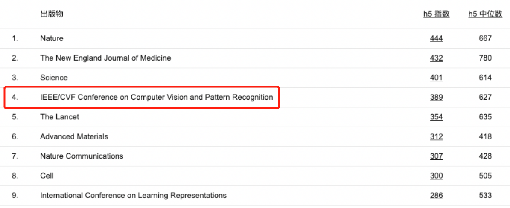Select the Nature publication row title
Image resolution: width=510 pixels, height=208 pixels.
click(52, 38)
